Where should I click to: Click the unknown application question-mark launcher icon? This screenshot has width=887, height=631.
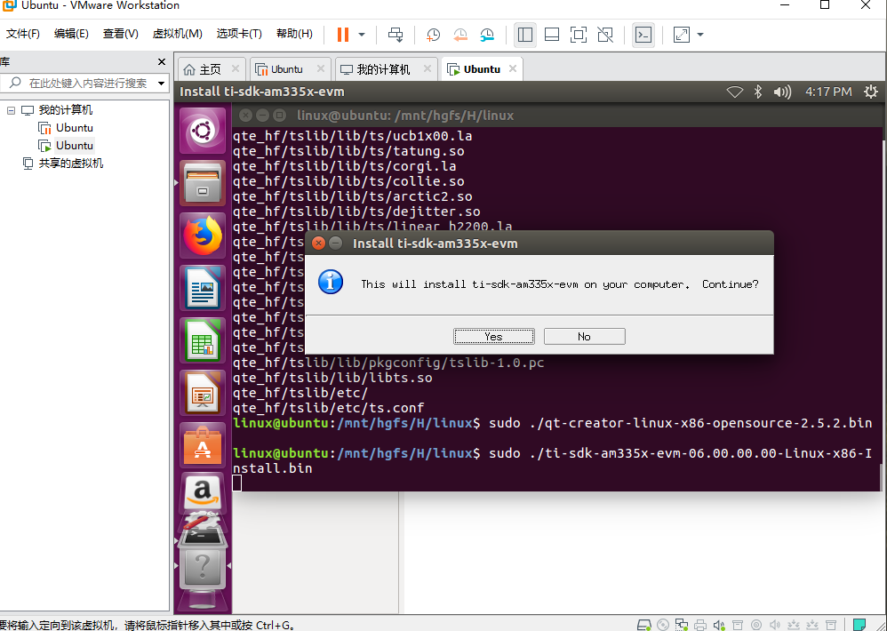point(203,568)
